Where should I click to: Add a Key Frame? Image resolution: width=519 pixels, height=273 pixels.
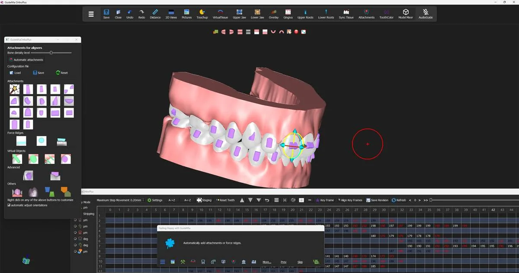(325, 200)
